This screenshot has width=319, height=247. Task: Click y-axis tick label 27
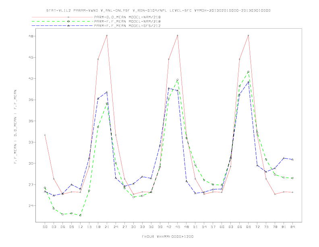(30, 184)
